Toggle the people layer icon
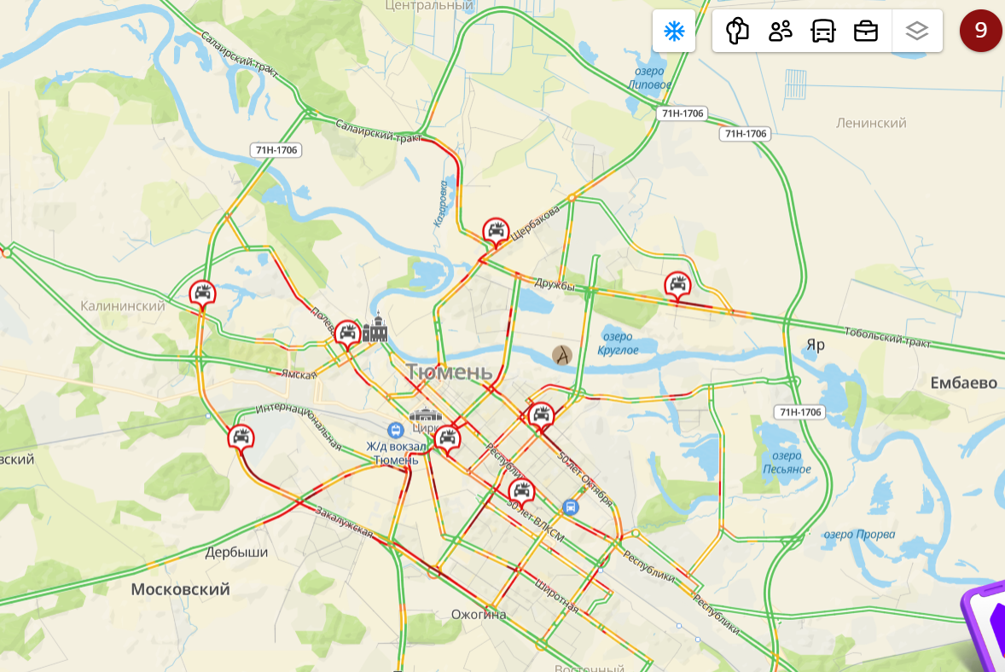 click(780, 31)
